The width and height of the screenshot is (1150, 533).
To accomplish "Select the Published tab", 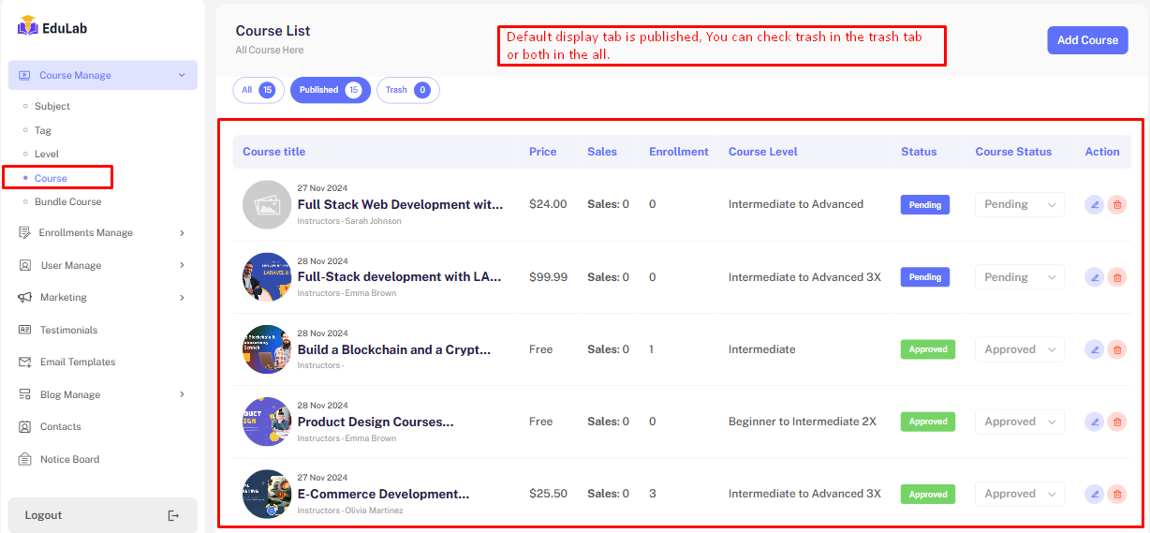I will point(330,90).
